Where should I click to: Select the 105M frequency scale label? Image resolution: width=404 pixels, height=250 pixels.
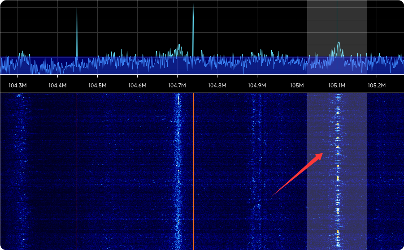click(297, 86)
